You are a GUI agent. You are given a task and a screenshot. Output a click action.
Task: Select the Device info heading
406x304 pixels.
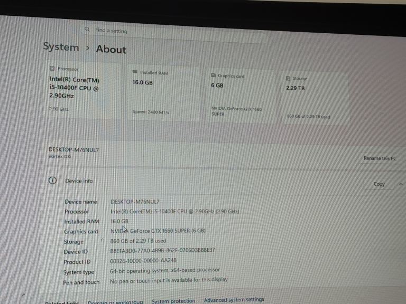tap(79, 181)
